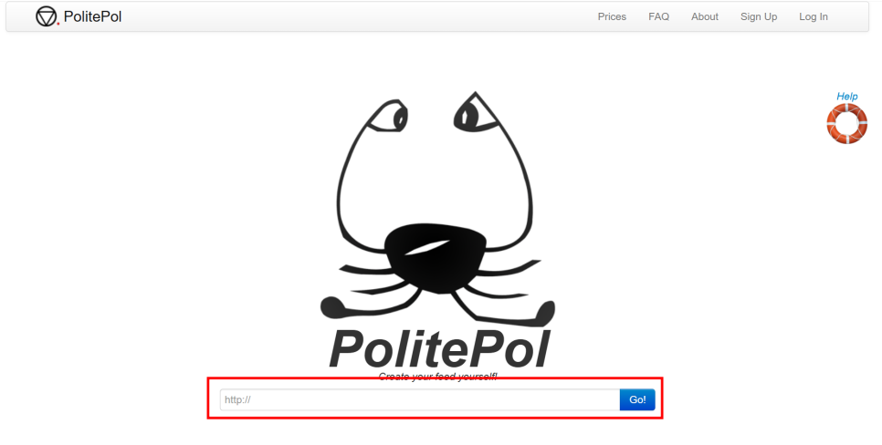Screen dimensions: 882x445
Task: Focus the http:// URL input field
Action: [420, 400]
